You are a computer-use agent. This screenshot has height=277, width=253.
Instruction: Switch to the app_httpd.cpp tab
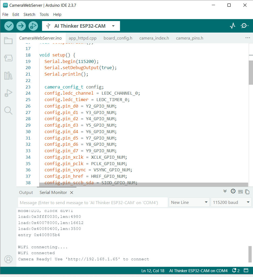[83, 38]
